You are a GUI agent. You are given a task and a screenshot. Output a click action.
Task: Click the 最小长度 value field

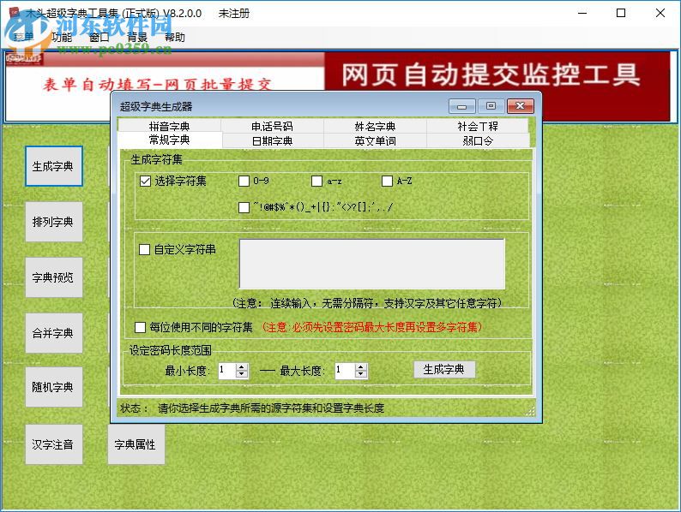click(227, 371)
